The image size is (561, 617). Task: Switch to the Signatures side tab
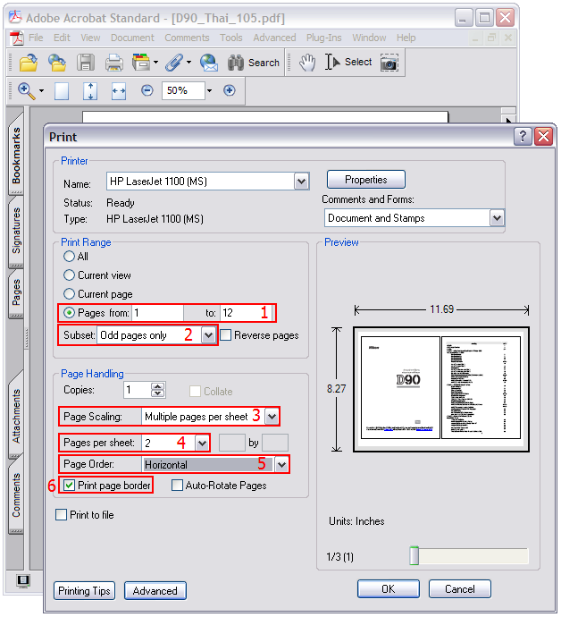pos(16,231)
